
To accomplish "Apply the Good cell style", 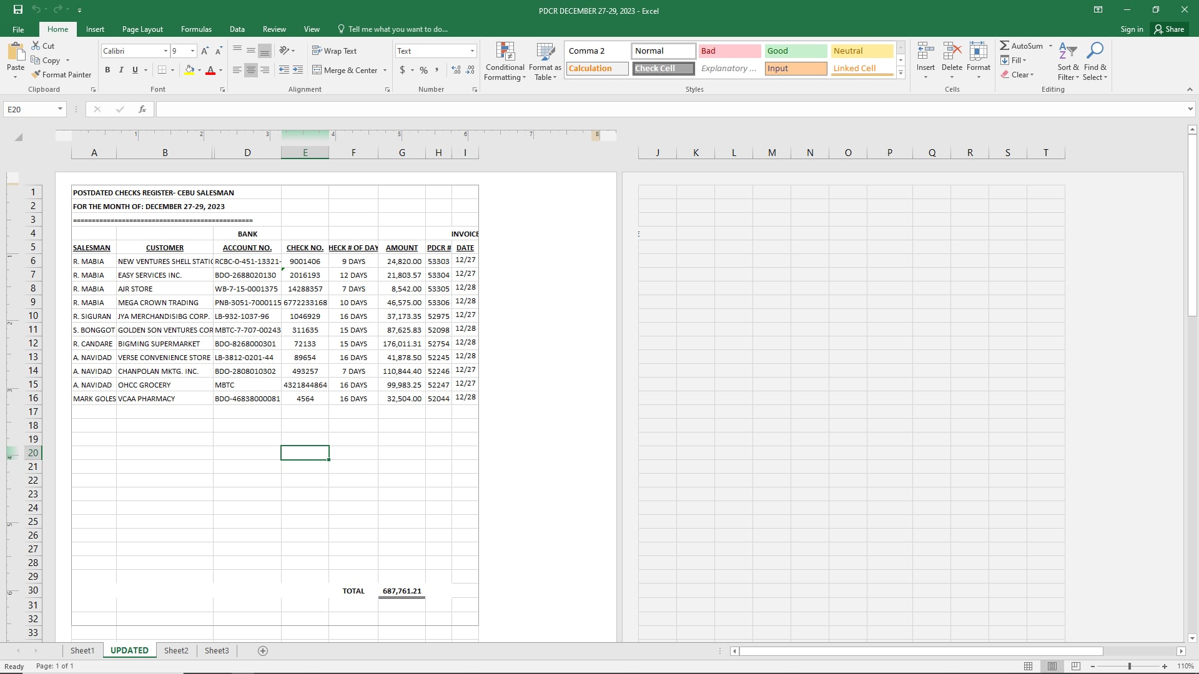I will tap(795, 51).
